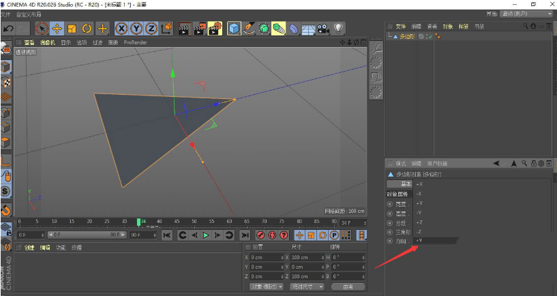
Task: Open the 对象 (相对) coordinate dropdown
Action: tap(265, 286)
